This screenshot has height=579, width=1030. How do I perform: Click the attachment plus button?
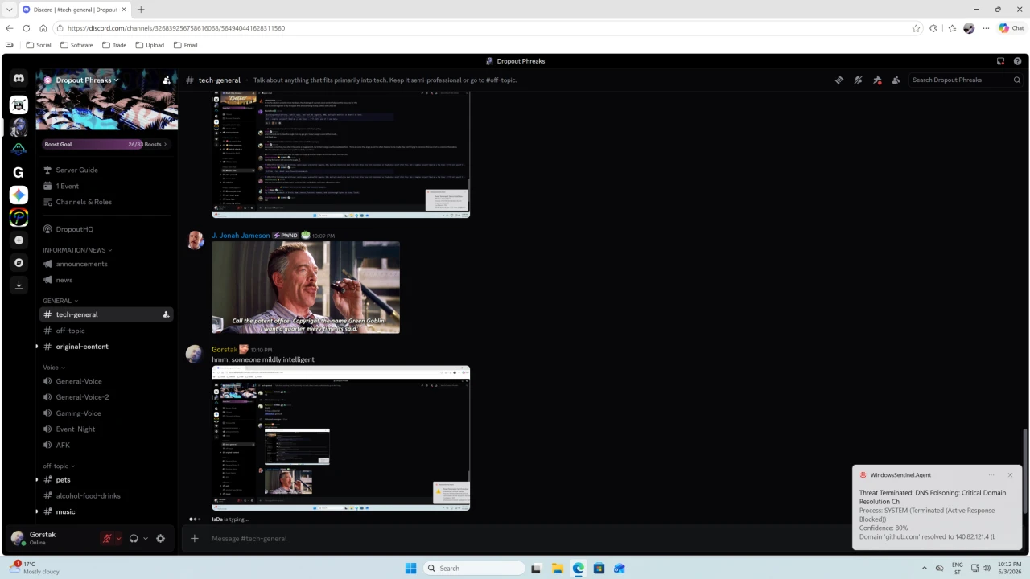point(194,538)
